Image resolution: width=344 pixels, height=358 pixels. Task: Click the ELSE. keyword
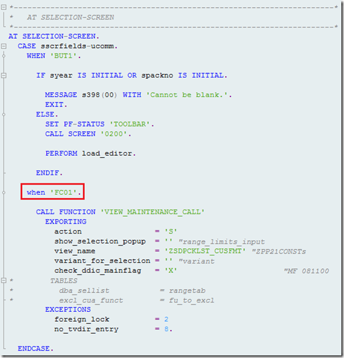coord(47,114)
